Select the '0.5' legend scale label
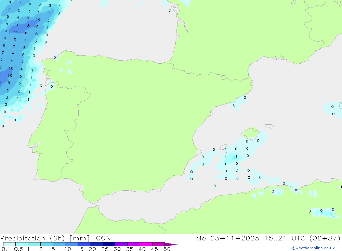This screenshot has height=251, width=342. click(x=18, y=249)
